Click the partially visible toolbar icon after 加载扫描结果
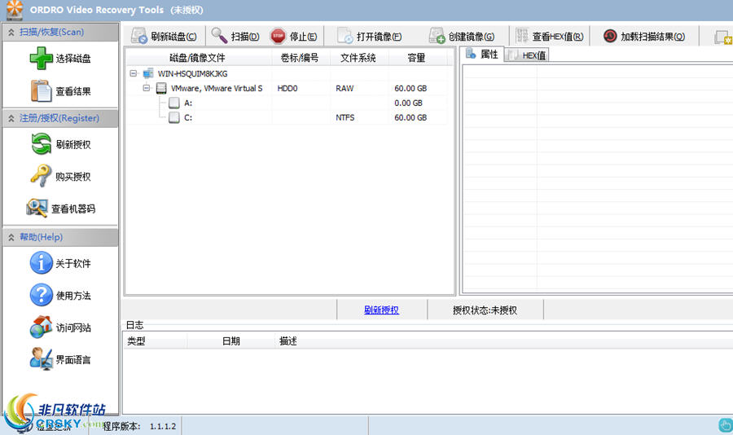Image resolution: width=733 pixels, height=435 pixels. tap(724, 37)
